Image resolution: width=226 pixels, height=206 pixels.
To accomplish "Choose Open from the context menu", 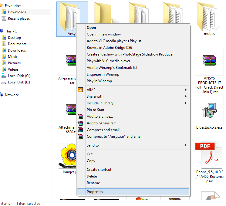I will pos(133,28).
